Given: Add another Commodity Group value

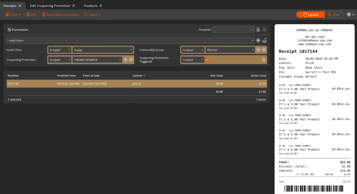Looking at the screenshot, I should [x=258, y=50].
